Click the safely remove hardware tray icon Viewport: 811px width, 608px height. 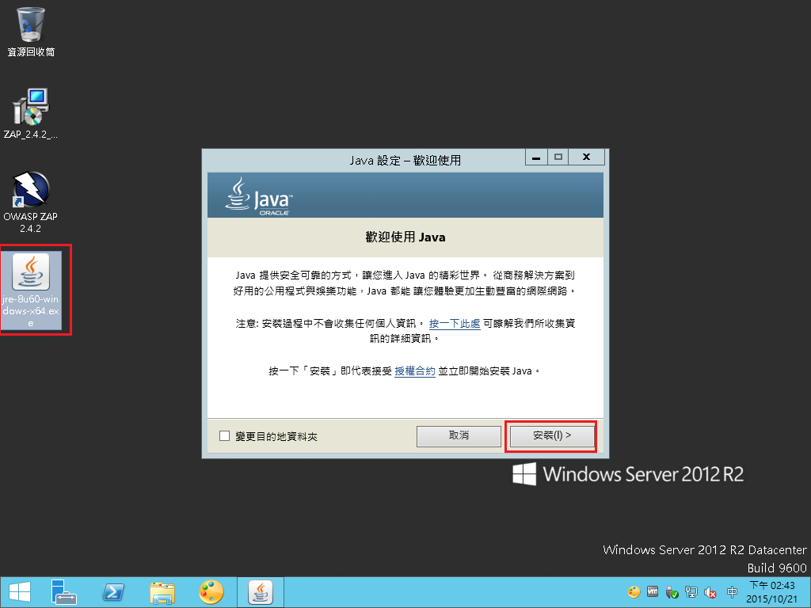tap(672, 592)
